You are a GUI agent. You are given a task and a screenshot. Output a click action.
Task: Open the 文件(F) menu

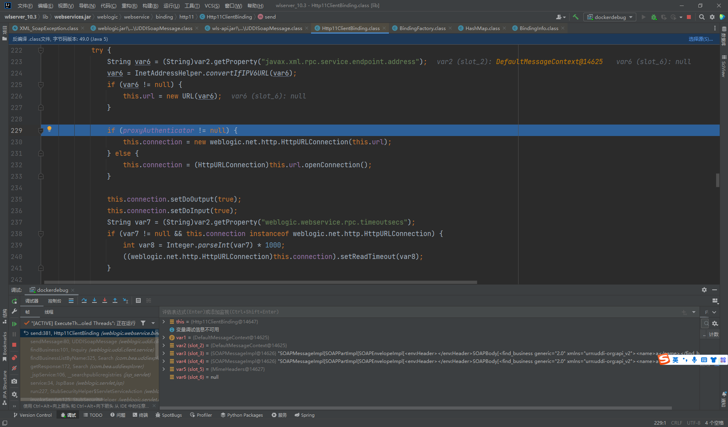click(x=25, y=6)
